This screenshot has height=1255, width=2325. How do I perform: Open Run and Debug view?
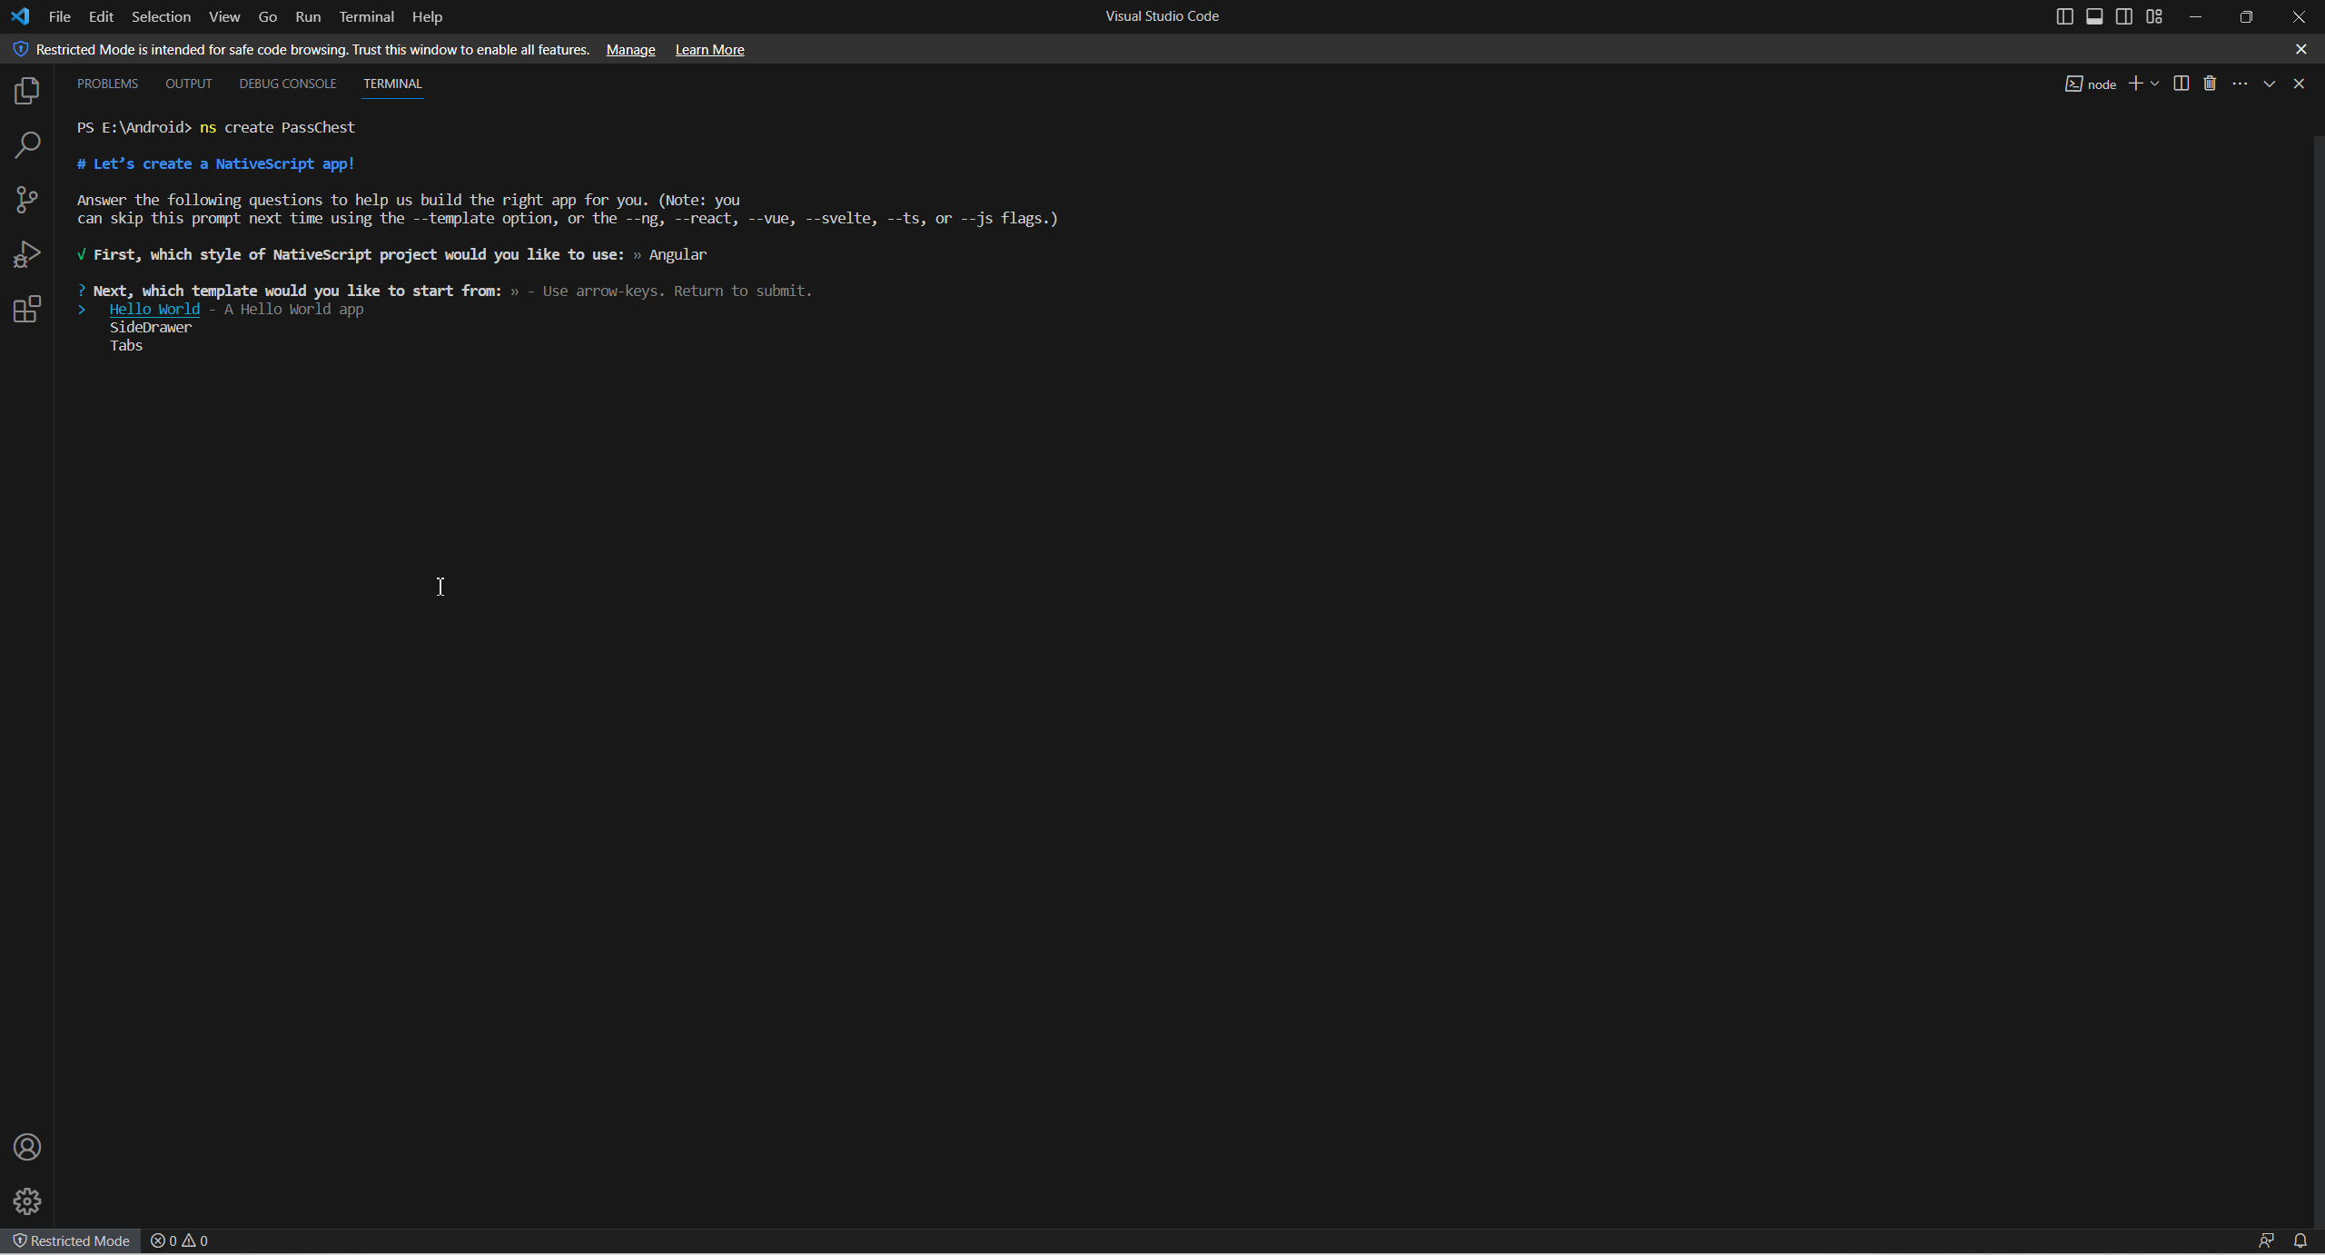click(27, 254)
